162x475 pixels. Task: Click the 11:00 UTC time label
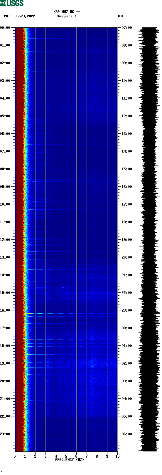127,98
